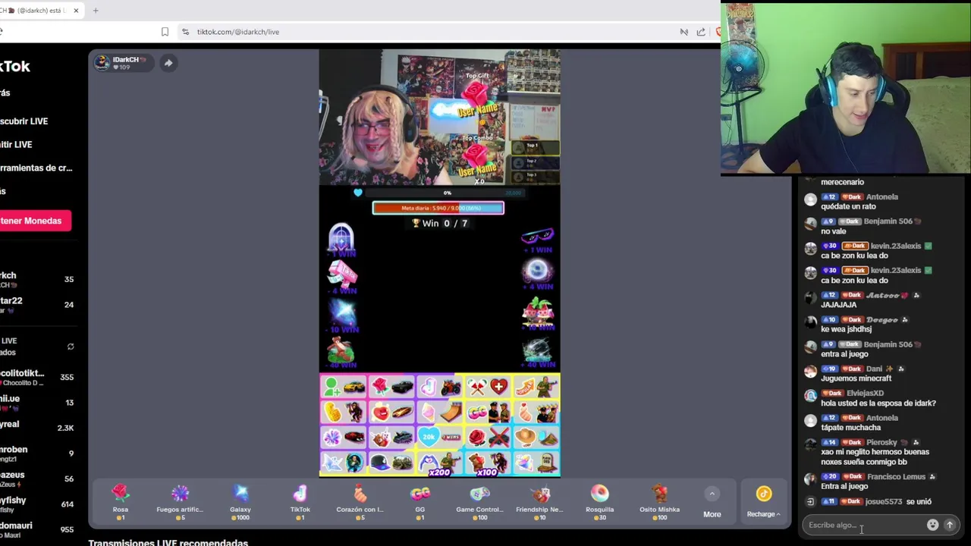Click the webcam overlay video
971x546 pixels.
[846, 87]
